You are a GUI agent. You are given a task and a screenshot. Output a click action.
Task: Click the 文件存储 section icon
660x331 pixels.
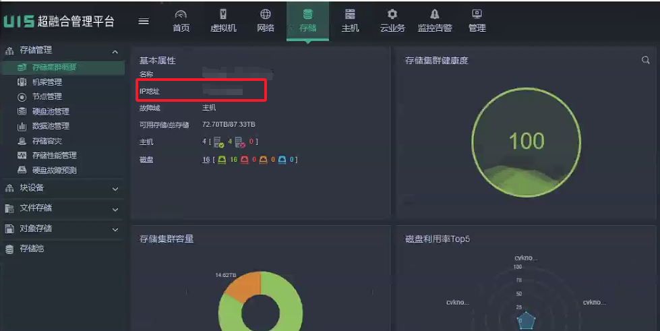pyautogui.click(x=9, y=208)
